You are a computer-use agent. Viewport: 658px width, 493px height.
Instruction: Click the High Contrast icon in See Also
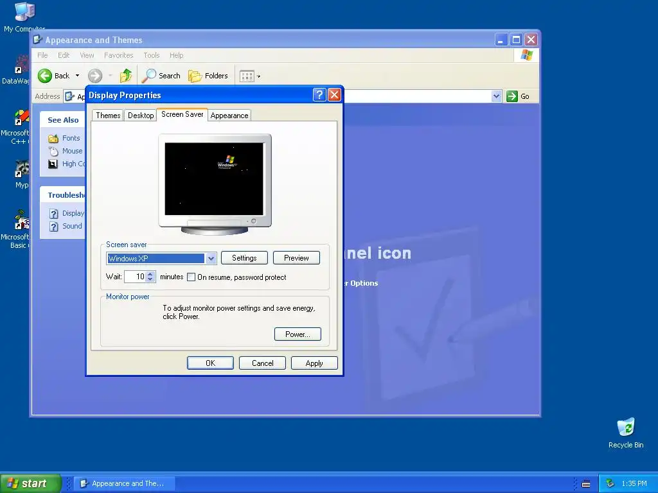53,164
